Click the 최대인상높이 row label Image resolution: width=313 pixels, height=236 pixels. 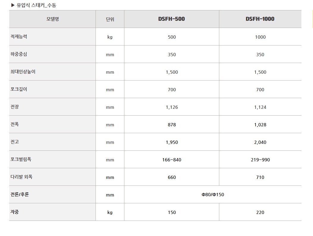click(x=23, y=72)
